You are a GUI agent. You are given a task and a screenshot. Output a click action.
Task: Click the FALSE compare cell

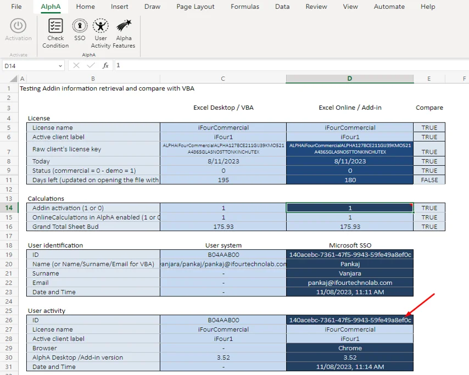click(429, 180)
